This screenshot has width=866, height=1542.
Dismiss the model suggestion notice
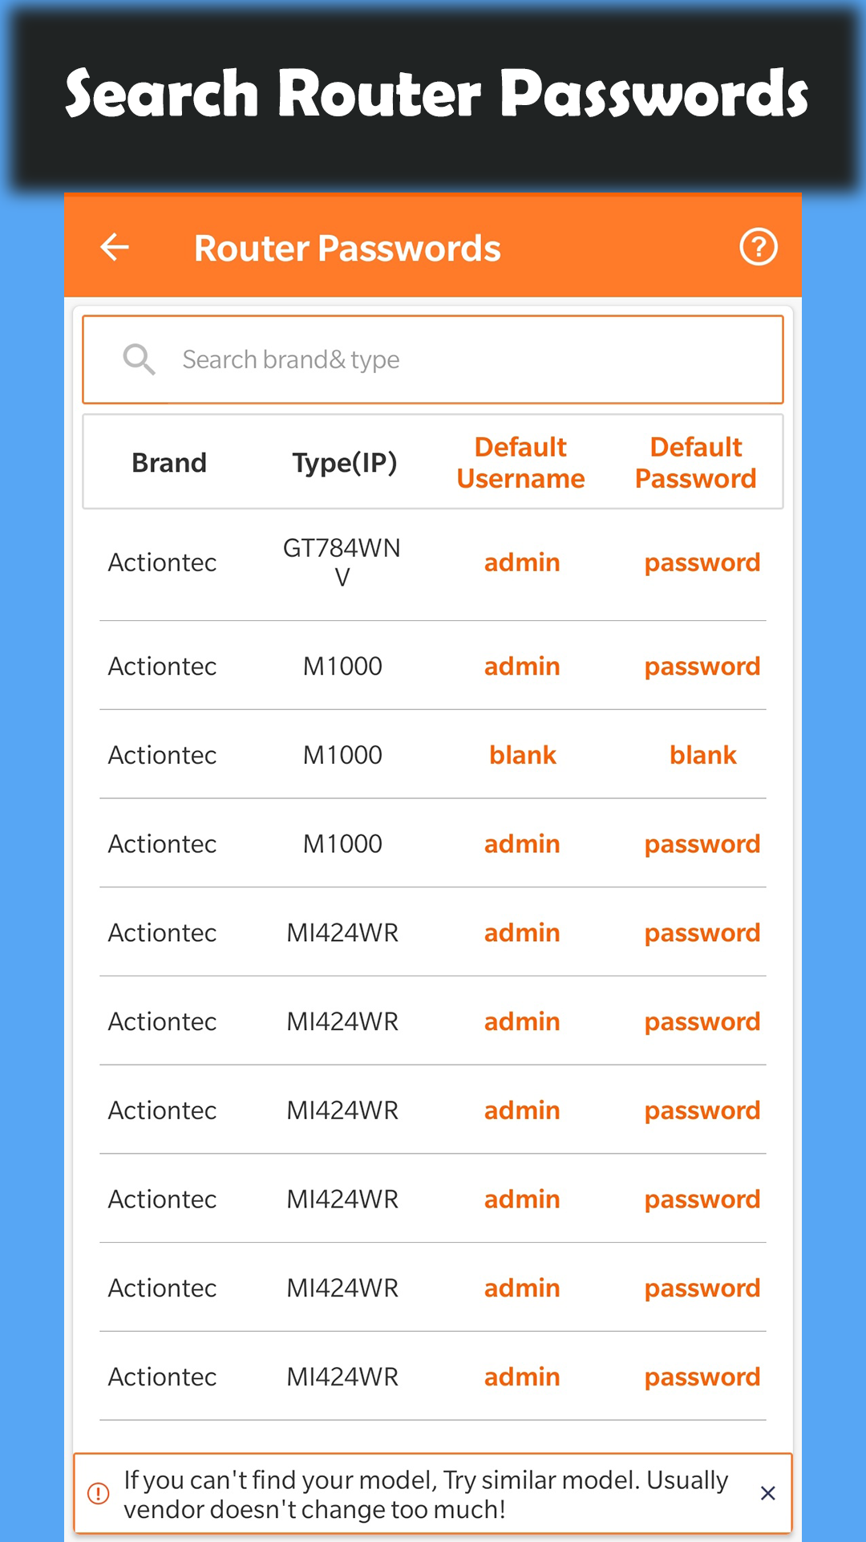pyautogui.click(x=767, y=1493)
